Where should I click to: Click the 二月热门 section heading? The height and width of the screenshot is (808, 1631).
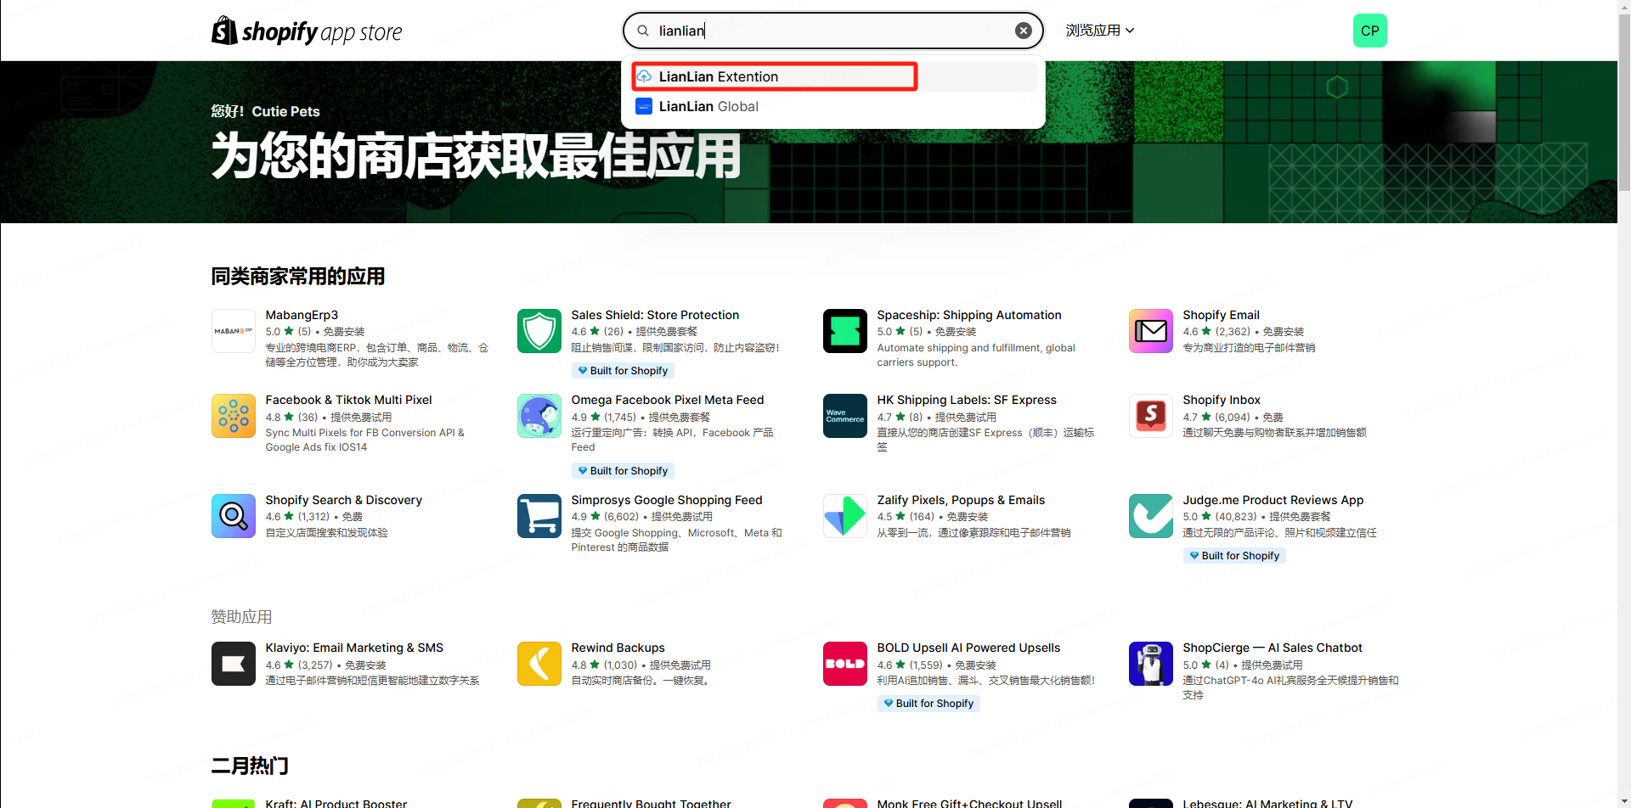(x=250, y=766)
